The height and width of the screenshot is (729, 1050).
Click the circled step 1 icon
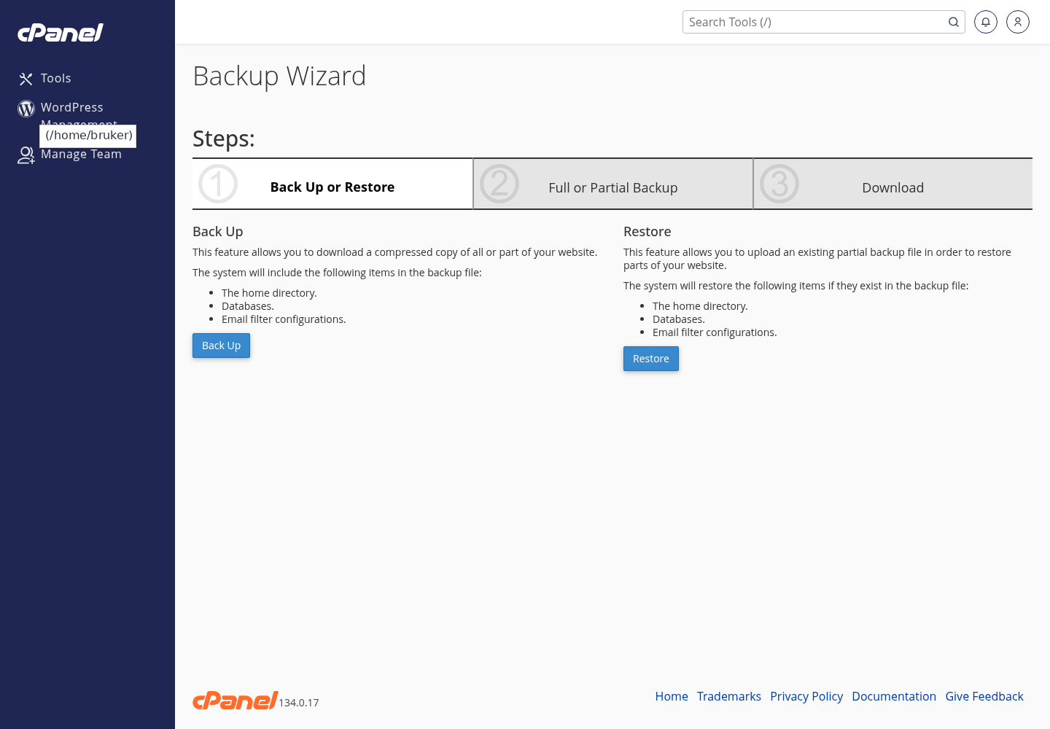point(217,184)
